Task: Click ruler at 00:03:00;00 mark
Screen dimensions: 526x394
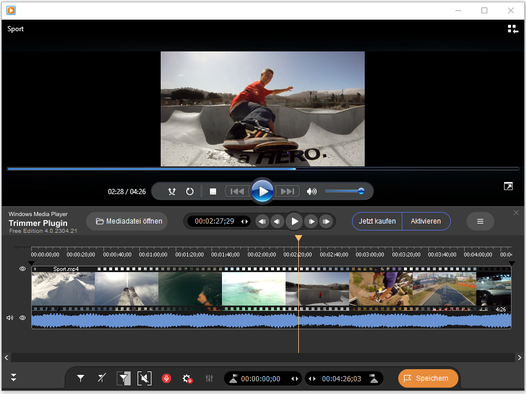Action: (x=370, y=255)
